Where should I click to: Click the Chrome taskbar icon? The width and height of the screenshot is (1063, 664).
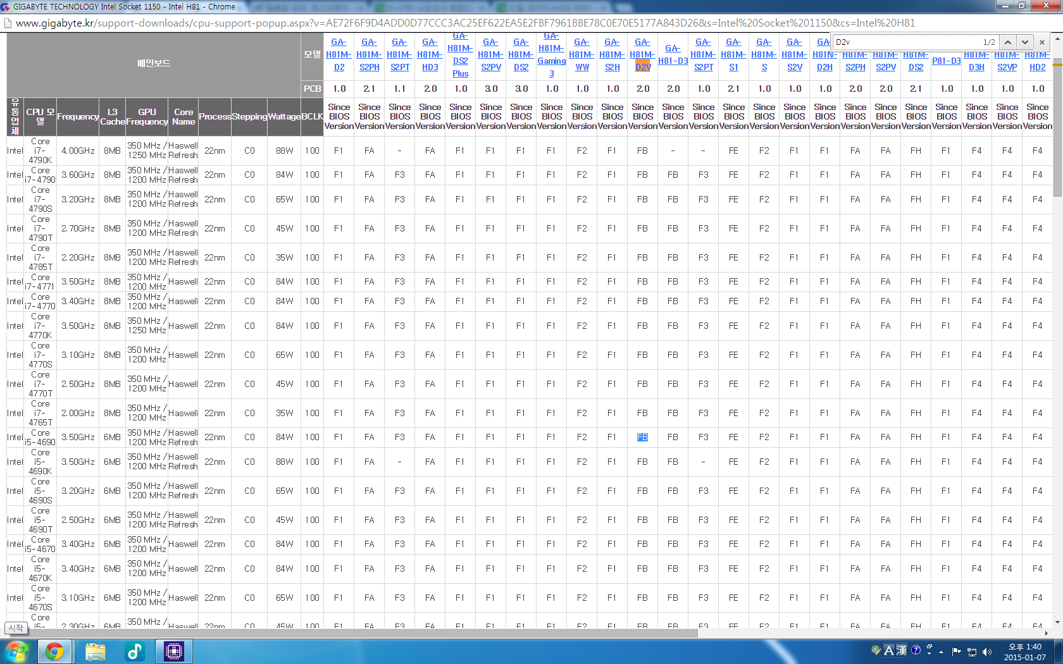[54, 651]
